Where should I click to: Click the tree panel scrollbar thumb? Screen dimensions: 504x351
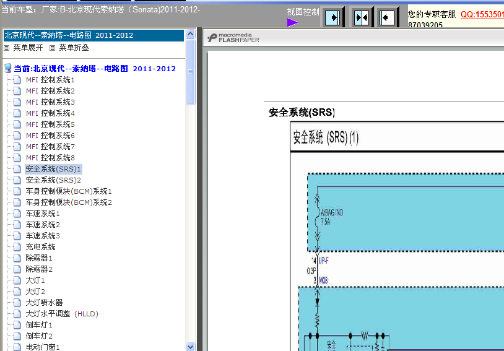pos(190,72)
